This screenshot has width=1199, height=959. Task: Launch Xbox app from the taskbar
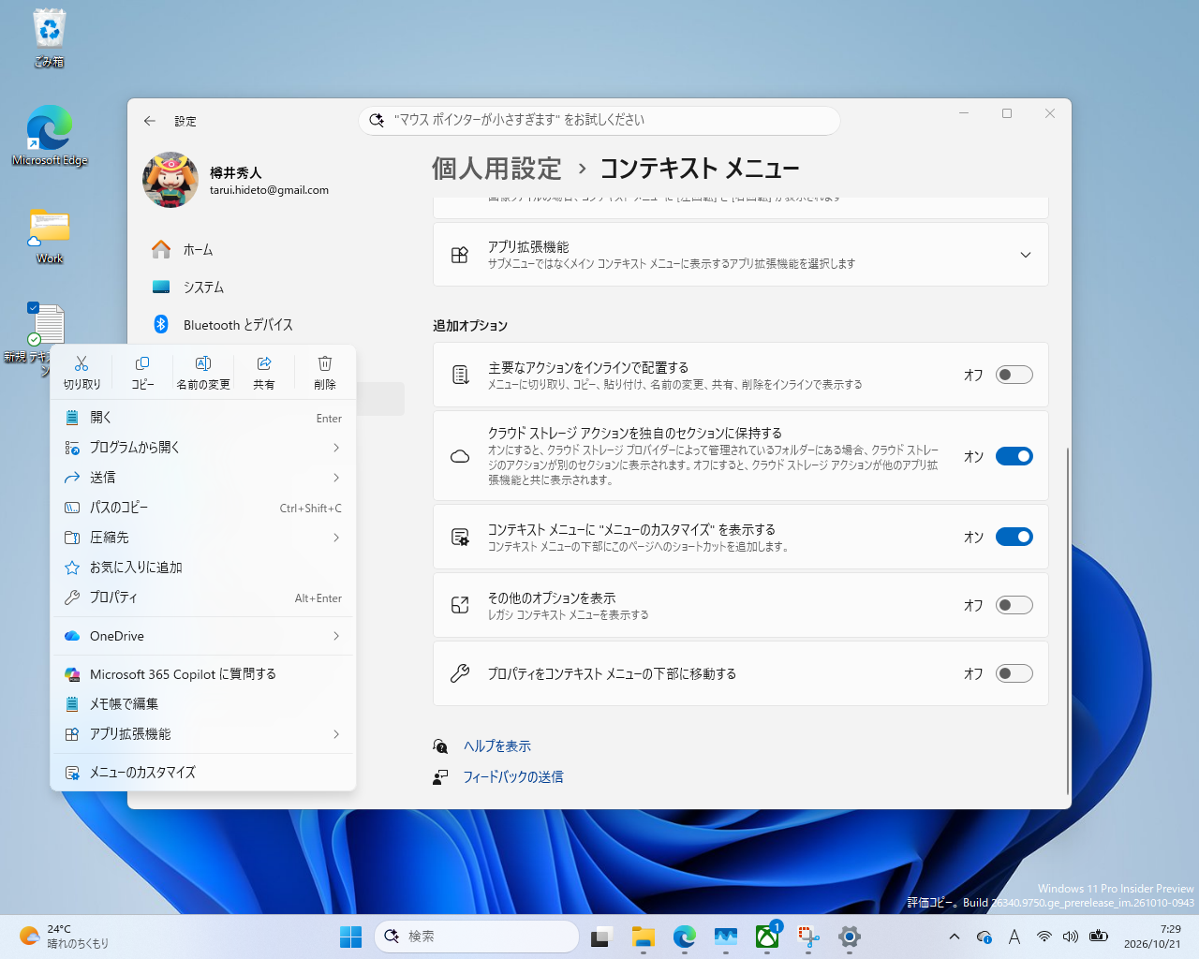pos(767,937)
